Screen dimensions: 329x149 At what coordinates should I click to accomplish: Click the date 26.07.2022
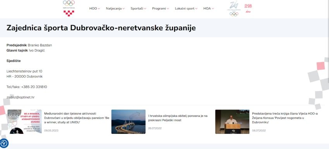point(155,128)
